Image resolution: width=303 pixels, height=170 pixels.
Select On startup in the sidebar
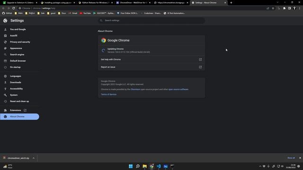click(15, 67)
